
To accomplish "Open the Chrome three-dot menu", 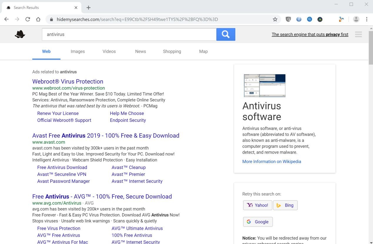I will (367, 19).
